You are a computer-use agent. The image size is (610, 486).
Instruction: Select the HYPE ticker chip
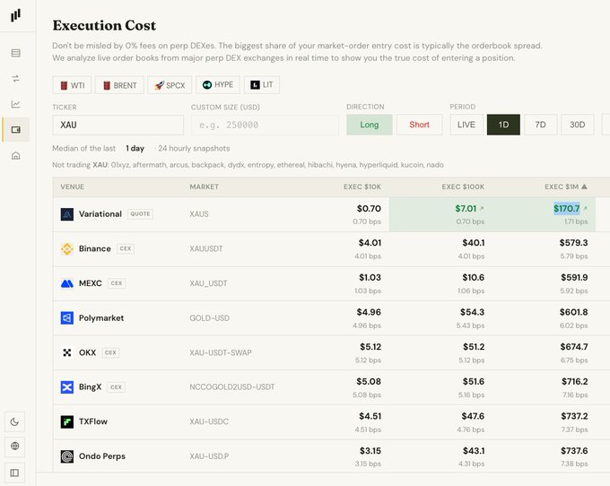click(218, 85)
